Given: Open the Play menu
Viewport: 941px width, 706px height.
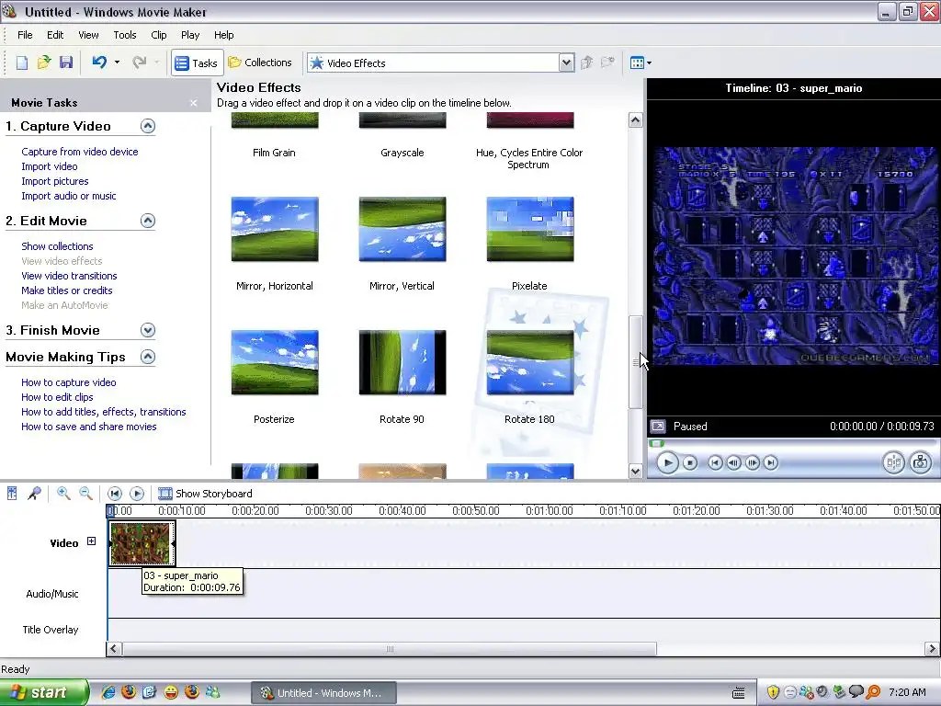Looking at the screenshot, I should pyautogui.click(x=190, y=35).
